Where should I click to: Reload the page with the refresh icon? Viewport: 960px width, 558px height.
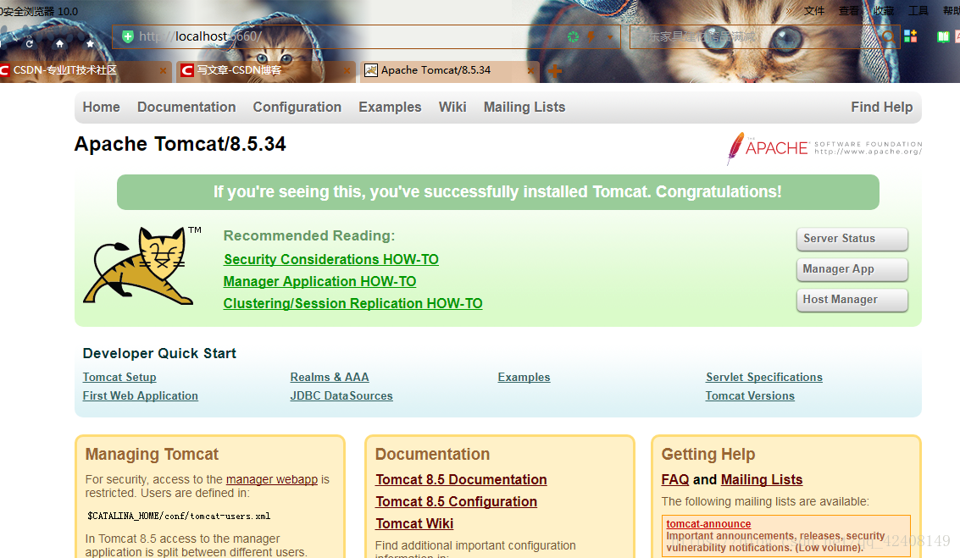pyautogui.click(x=29, y=44)
